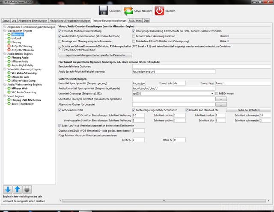Click the Farbe der Untertitel button
Viewport: 274px width, 212px height.
click(248, 110)
